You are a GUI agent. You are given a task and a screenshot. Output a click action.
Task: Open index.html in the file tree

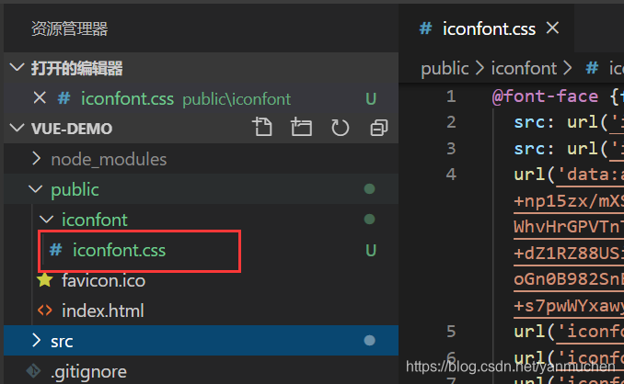click(x=103, y=311)
